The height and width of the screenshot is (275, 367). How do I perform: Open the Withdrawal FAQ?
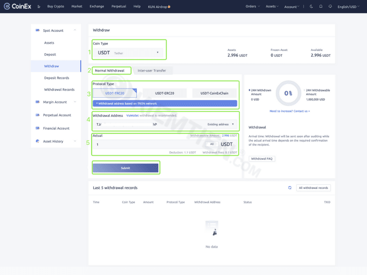(x=261, y=159)
